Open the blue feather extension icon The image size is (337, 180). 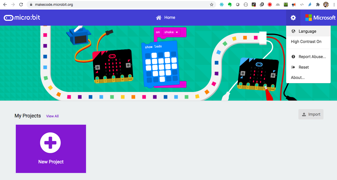[310, 5]
